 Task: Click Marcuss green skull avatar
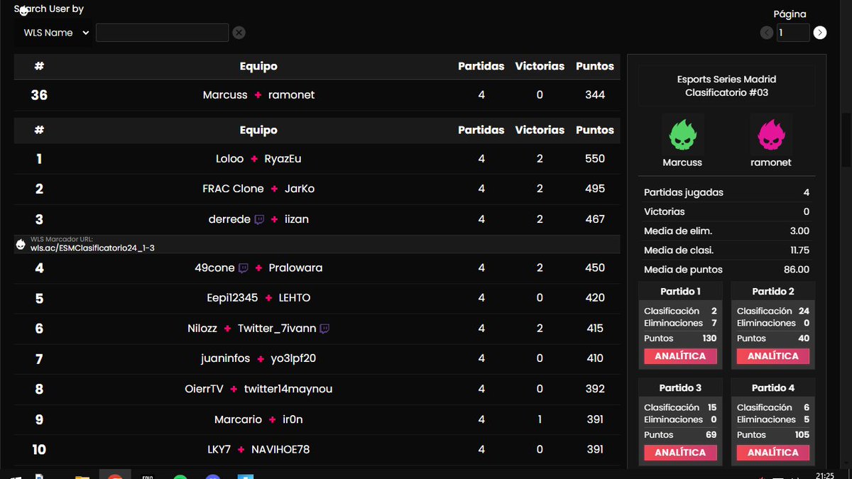[682, 134]
